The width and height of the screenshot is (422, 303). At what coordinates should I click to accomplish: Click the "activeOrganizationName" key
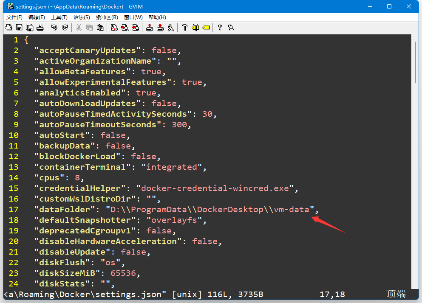click(95, 61)
